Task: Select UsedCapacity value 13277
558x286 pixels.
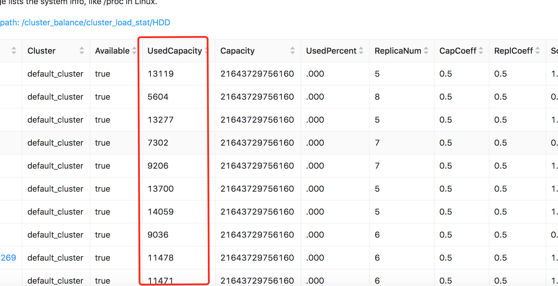Action: 161,120
